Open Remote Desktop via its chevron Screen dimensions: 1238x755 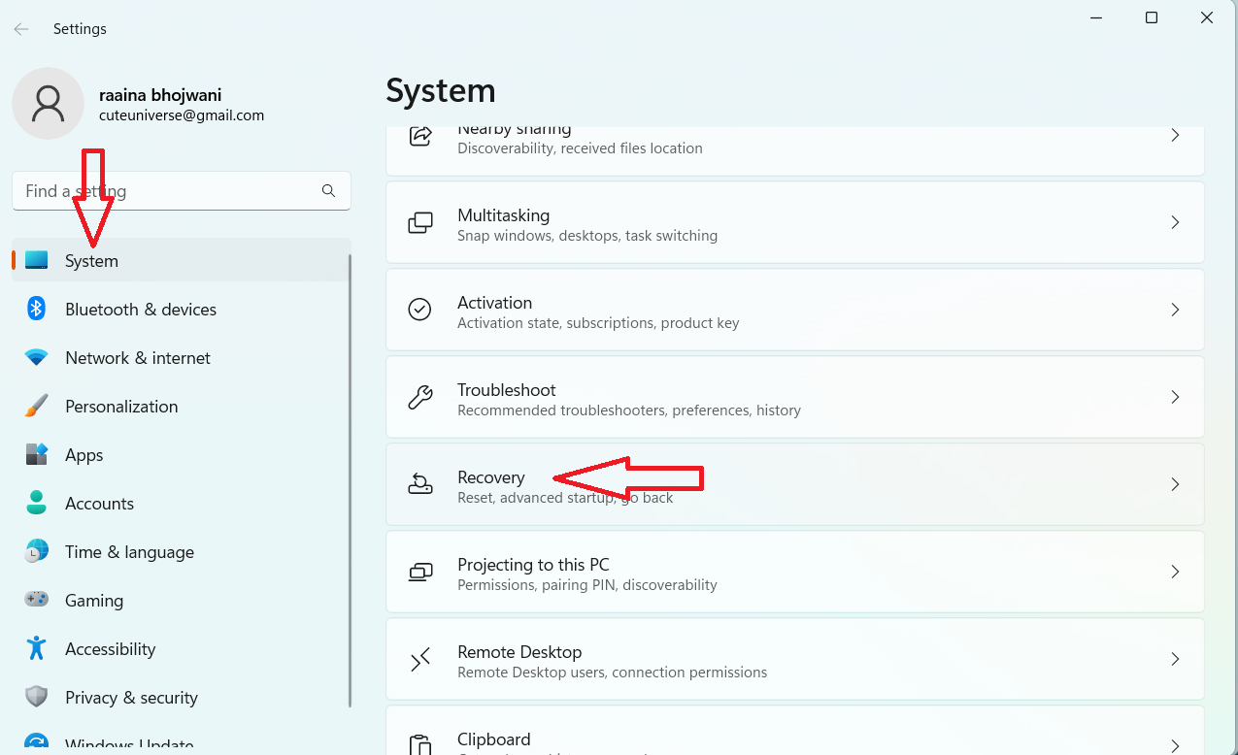tap(1174, 659)
